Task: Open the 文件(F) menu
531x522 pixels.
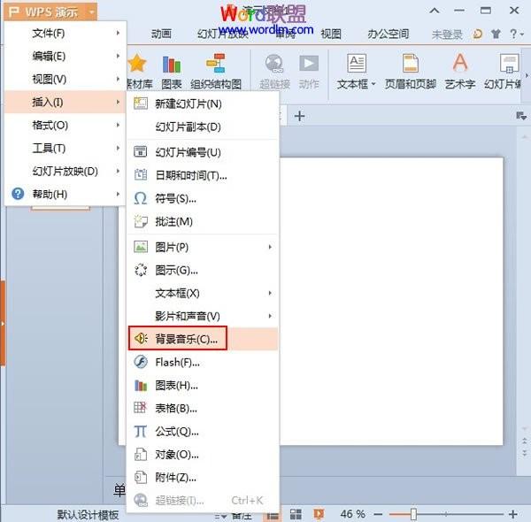Action: point(65,33)
